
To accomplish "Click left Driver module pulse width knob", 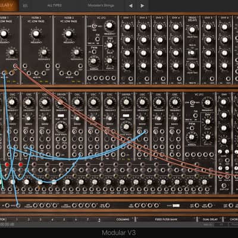I will tap(61, 126).
